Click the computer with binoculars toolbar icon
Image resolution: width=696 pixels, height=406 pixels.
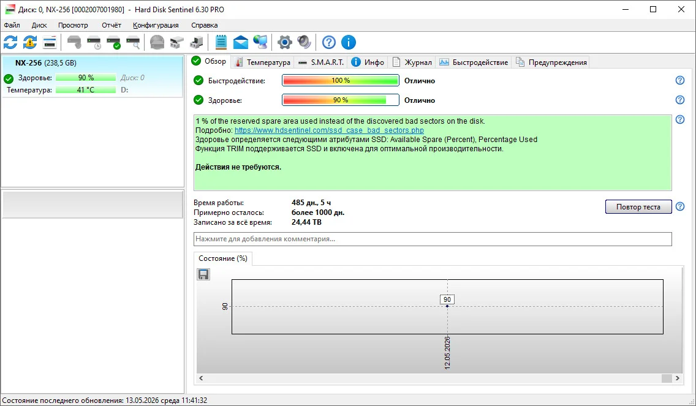tap(196, 43)
